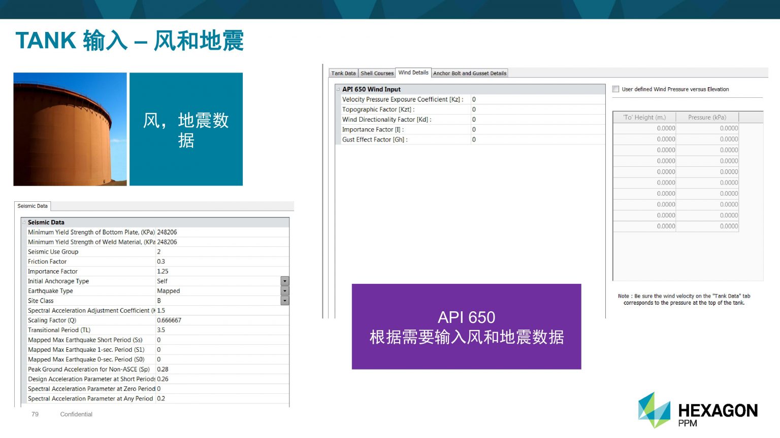This screenshot has height=438, width=780.
Task: Open the Site Class dropdown arrow
Action: tap(285, 301)
